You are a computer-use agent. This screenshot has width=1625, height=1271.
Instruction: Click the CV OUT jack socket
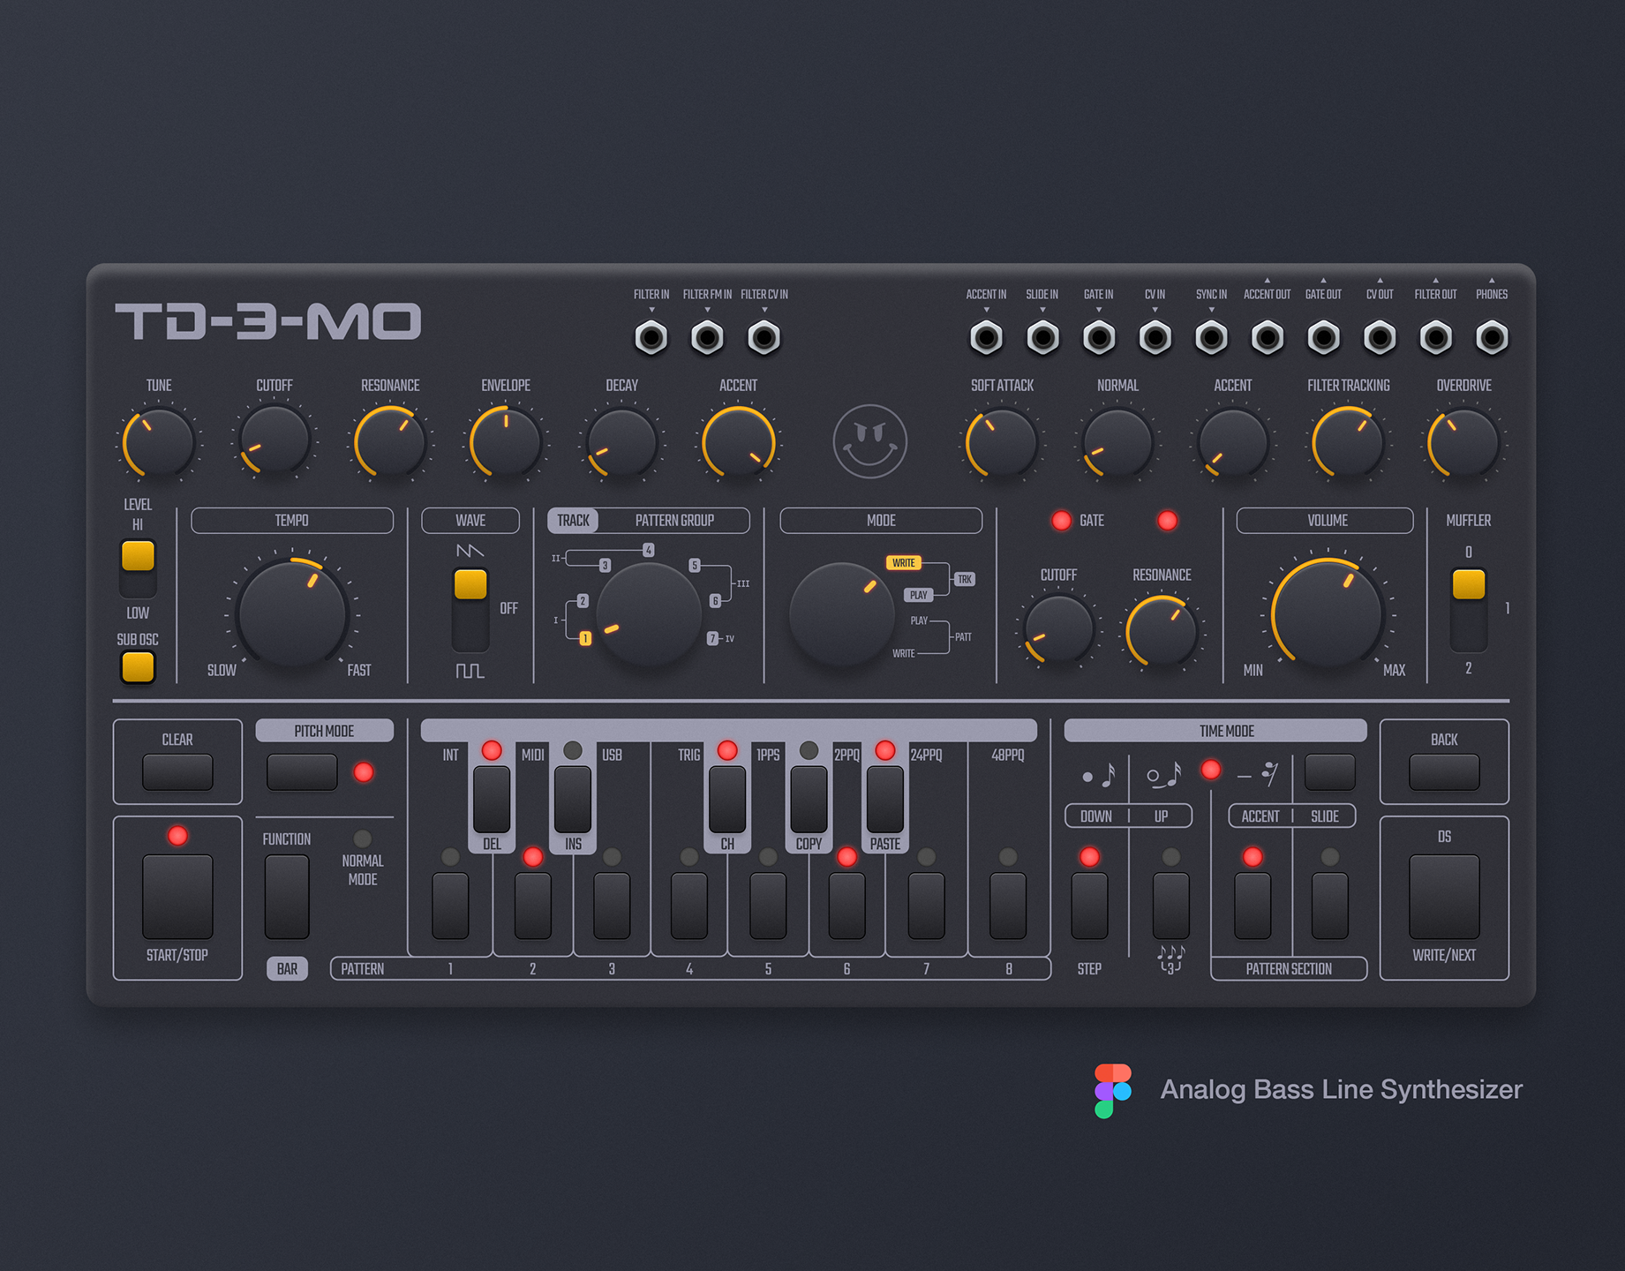[1380, 337]
